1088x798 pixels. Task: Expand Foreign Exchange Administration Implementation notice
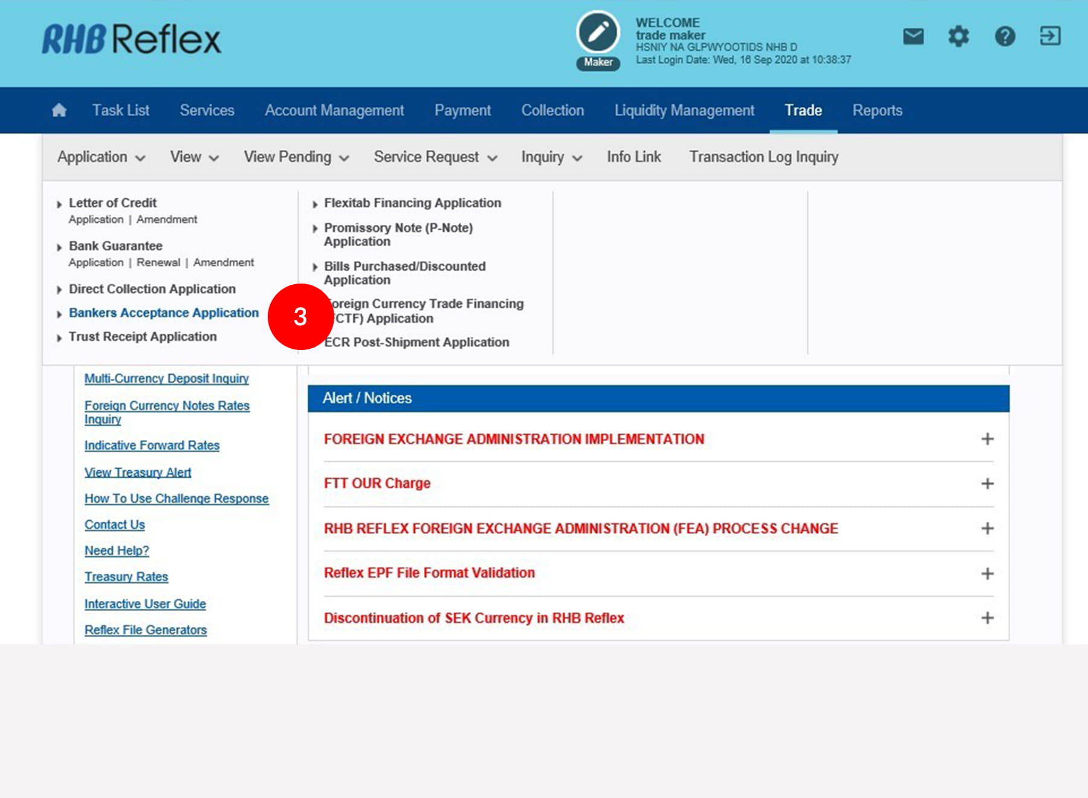coord(987,439)
